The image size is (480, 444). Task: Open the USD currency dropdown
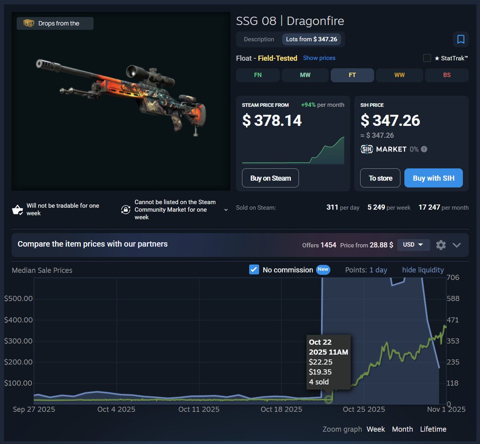pos(414,245)
